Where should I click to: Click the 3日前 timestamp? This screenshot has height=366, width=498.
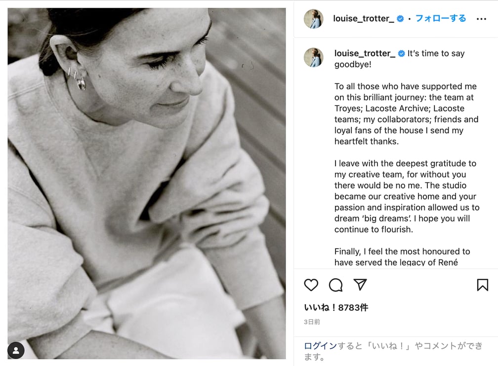312,322
